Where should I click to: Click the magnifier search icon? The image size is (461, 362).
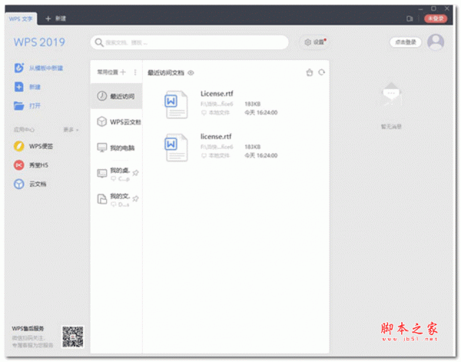pos(99,42)
